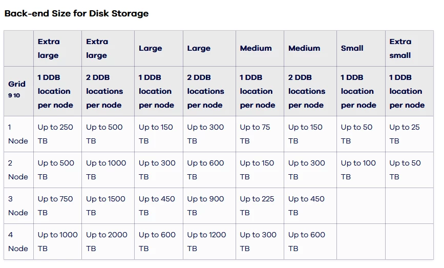Click the Small column header

(x=361, y=49)
